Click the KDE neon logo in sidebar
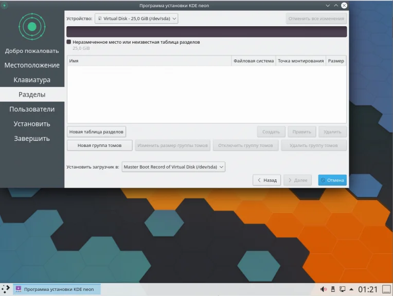Viewport: 393px width, 296px height. click(x=32, y=27)
